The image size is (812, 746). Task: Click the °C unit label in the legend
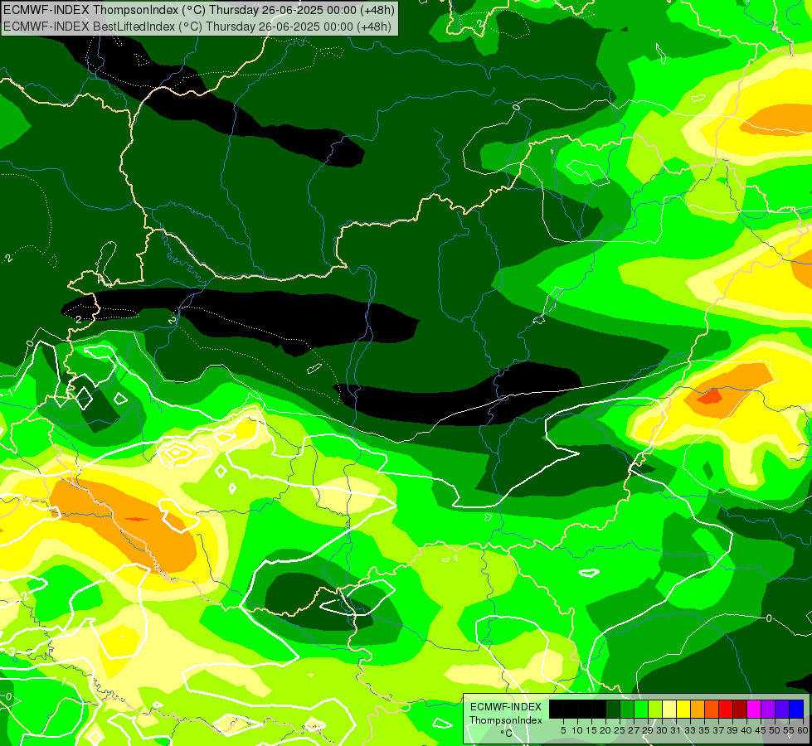point(507,734)
